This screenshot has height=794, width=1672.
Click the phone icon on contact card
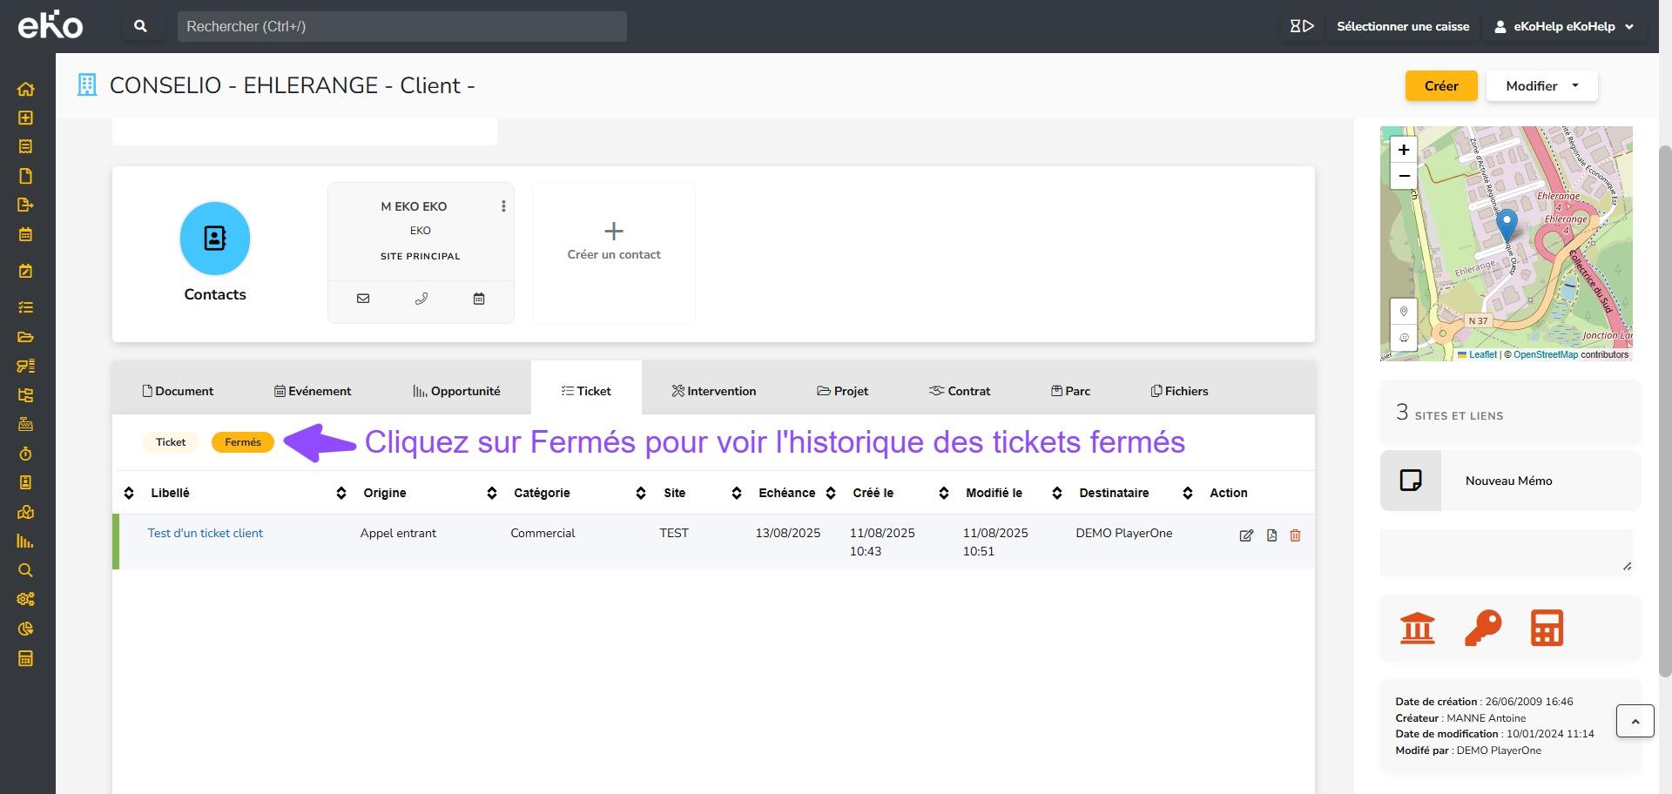pos(421,299)
